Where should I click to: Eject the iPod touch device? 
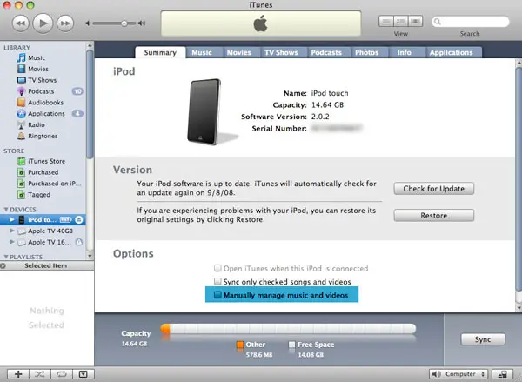(x=78, y=220)
